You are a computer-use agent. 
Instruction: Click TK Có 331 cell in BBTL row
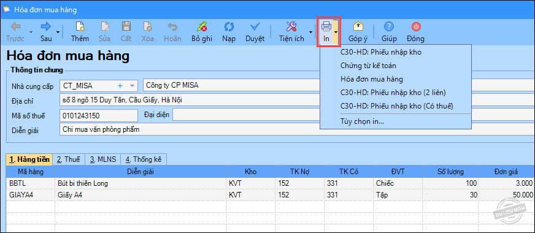[x=349, y=183]
